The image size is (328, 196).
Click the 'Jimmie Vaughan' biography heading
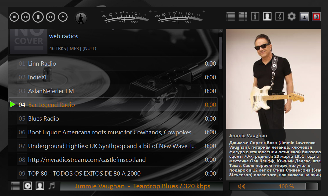[x=248, y=136]
